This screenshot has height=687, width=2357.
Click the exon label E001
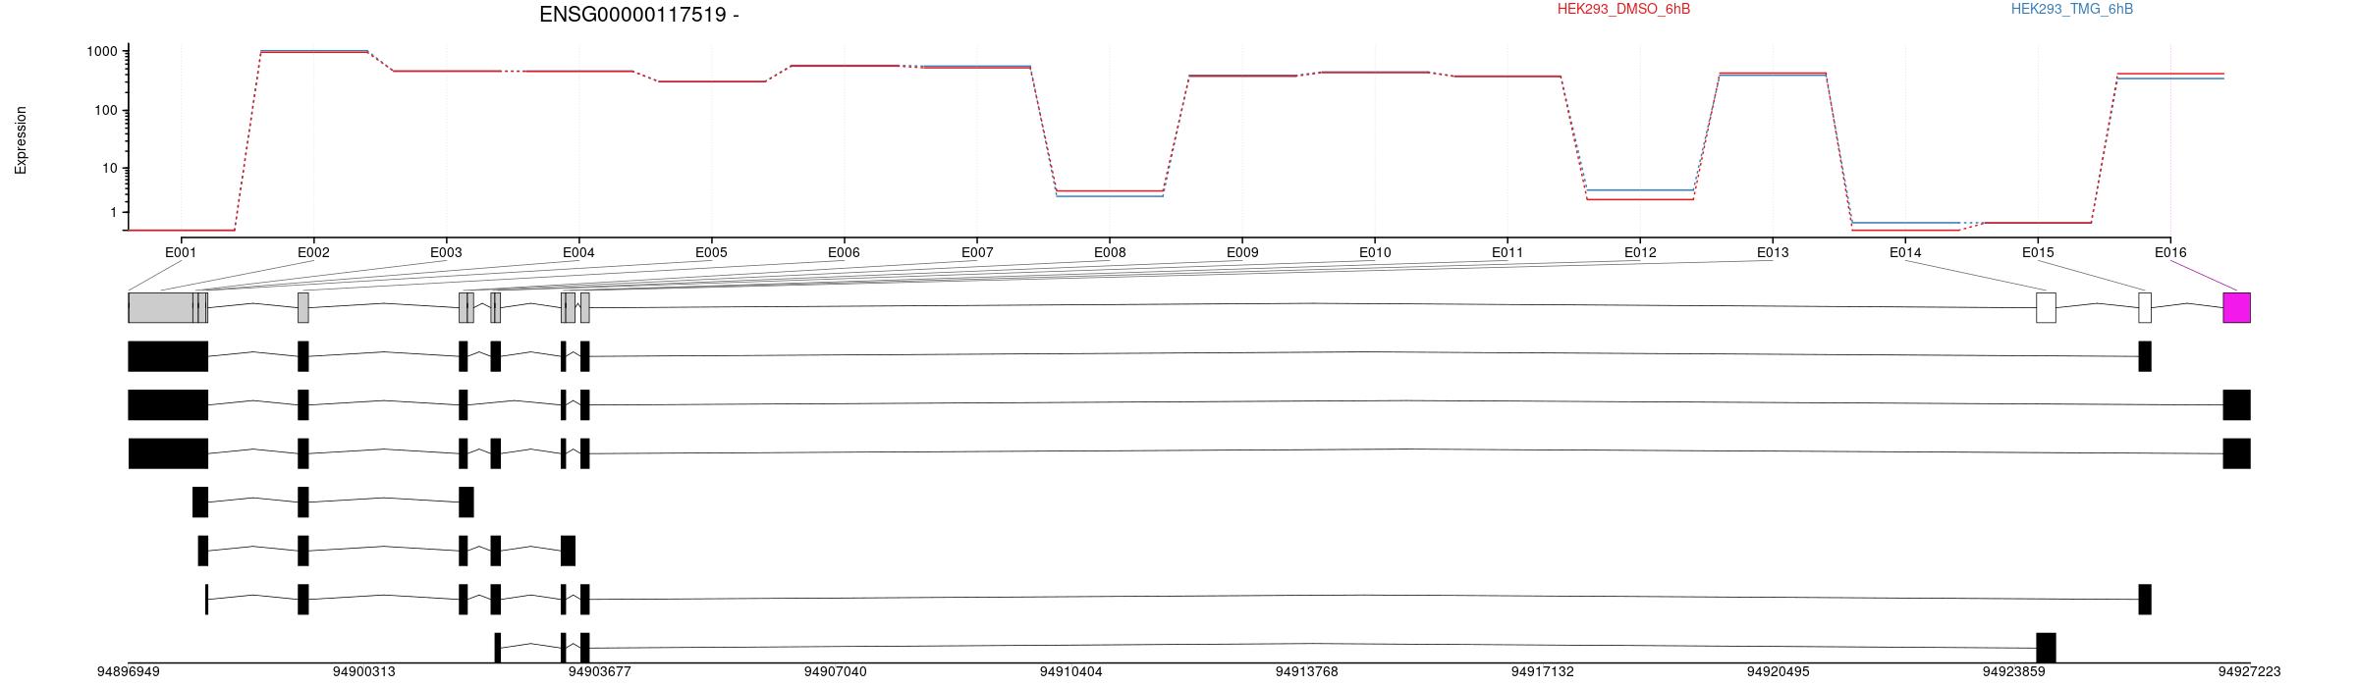[x=181, y=252]
